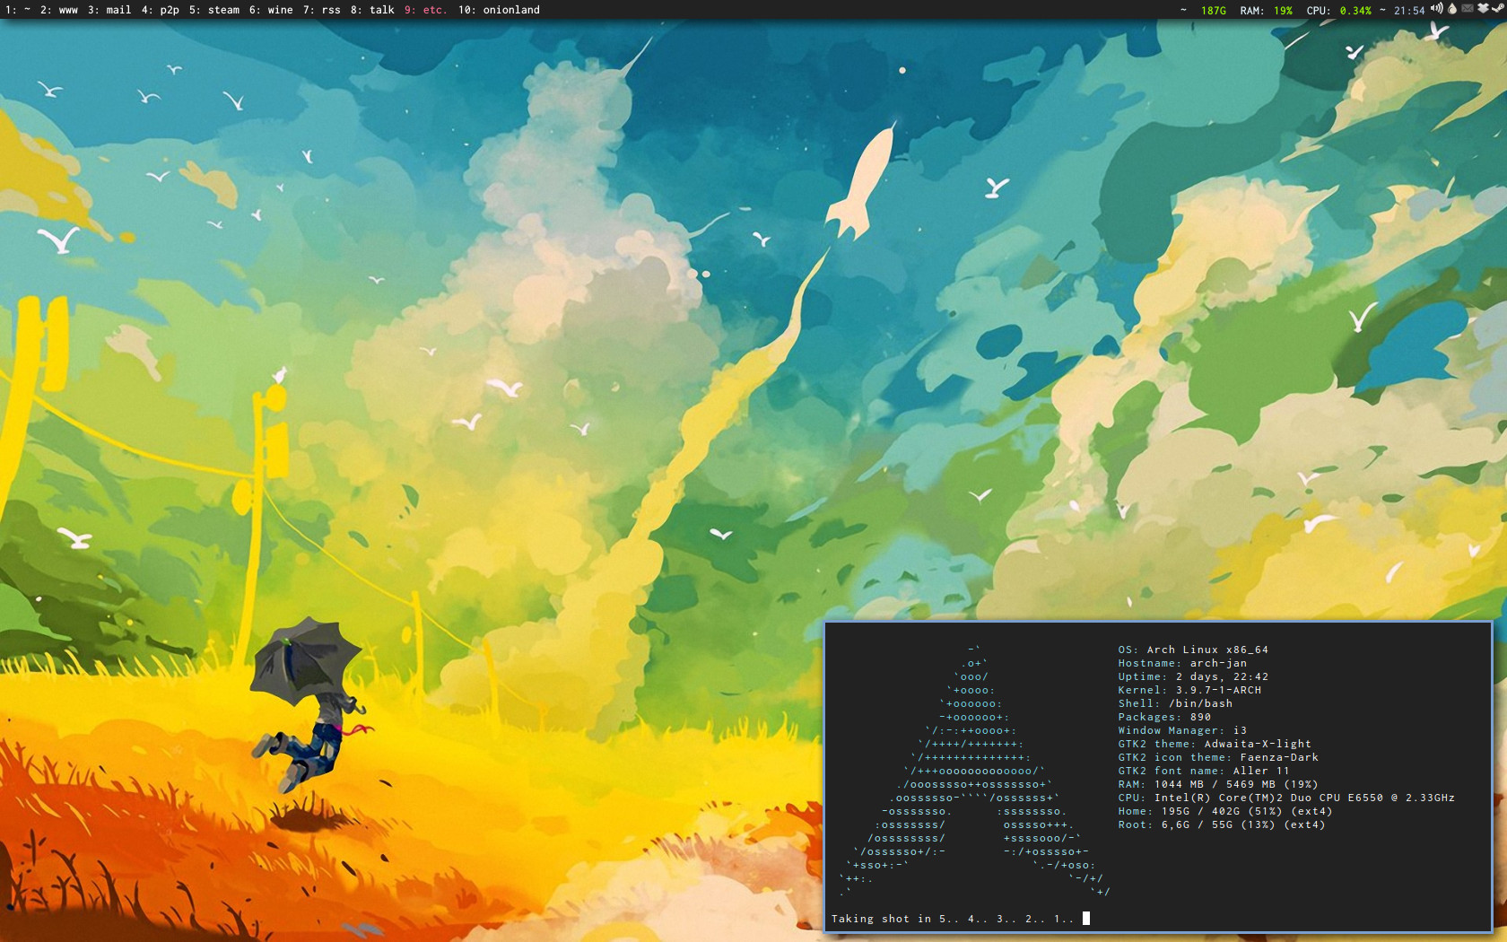Click the 'CPU: Intel(R) Core(TM)2 Duo' line in terminal
This screenshot has width=1507, height=942.
pos(1286,798)
